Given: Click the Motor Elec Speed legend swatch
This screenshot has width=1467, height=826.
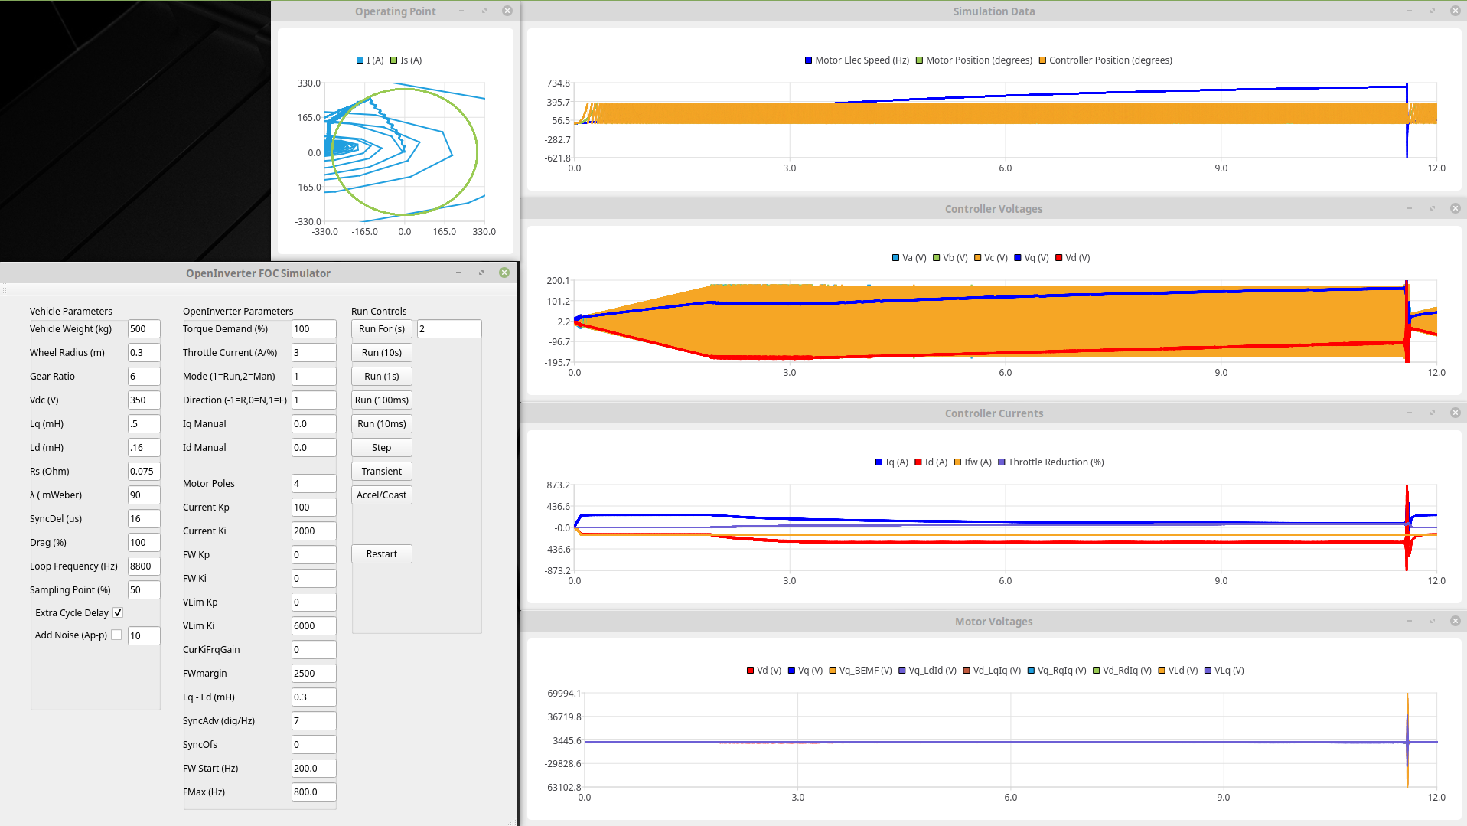Looking at the screenshot, I should (x=808, y=60).
